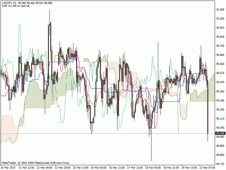Click the '17 Mar 13:00' time axis label
Viewport: 226px width, 170px height.
click(x=135, y=168)
